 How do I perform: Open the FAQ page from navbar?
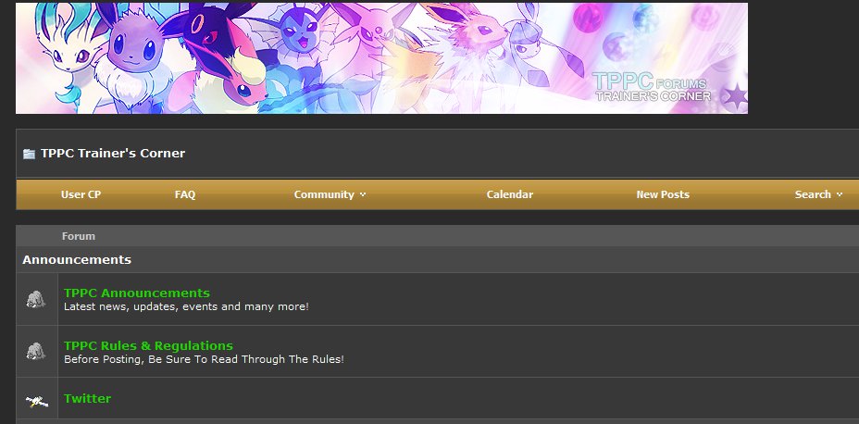click(185, 194)
